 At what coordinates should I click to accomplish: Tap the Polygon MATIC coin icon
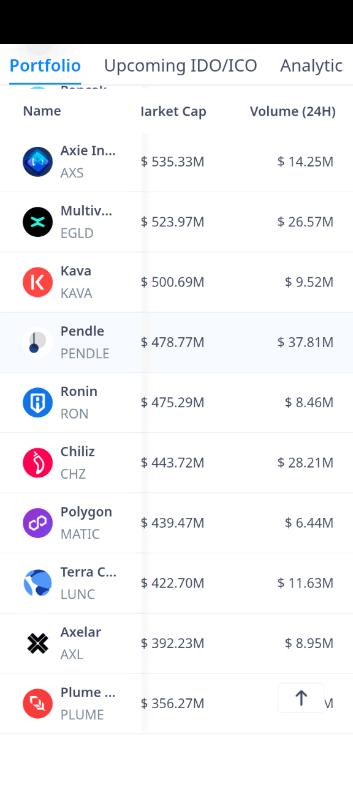[x=38, y=523]
